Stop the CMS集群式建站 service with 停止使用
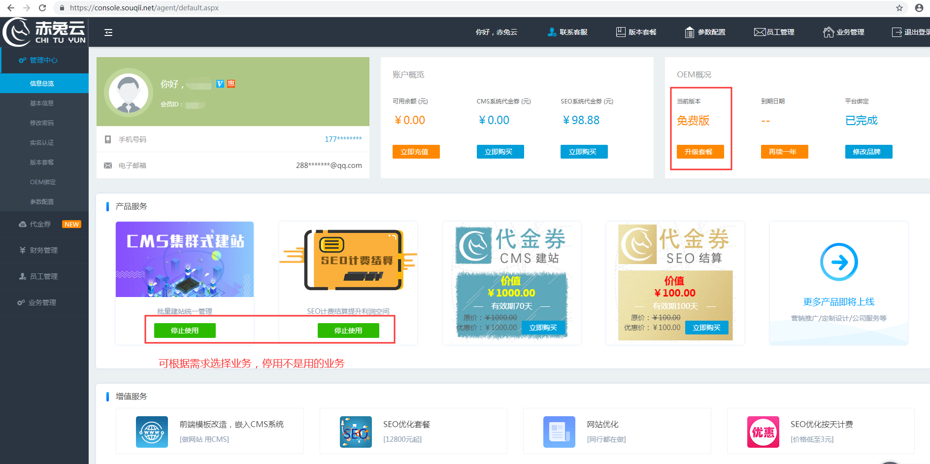The image size is (930, 464). [185, 331]
